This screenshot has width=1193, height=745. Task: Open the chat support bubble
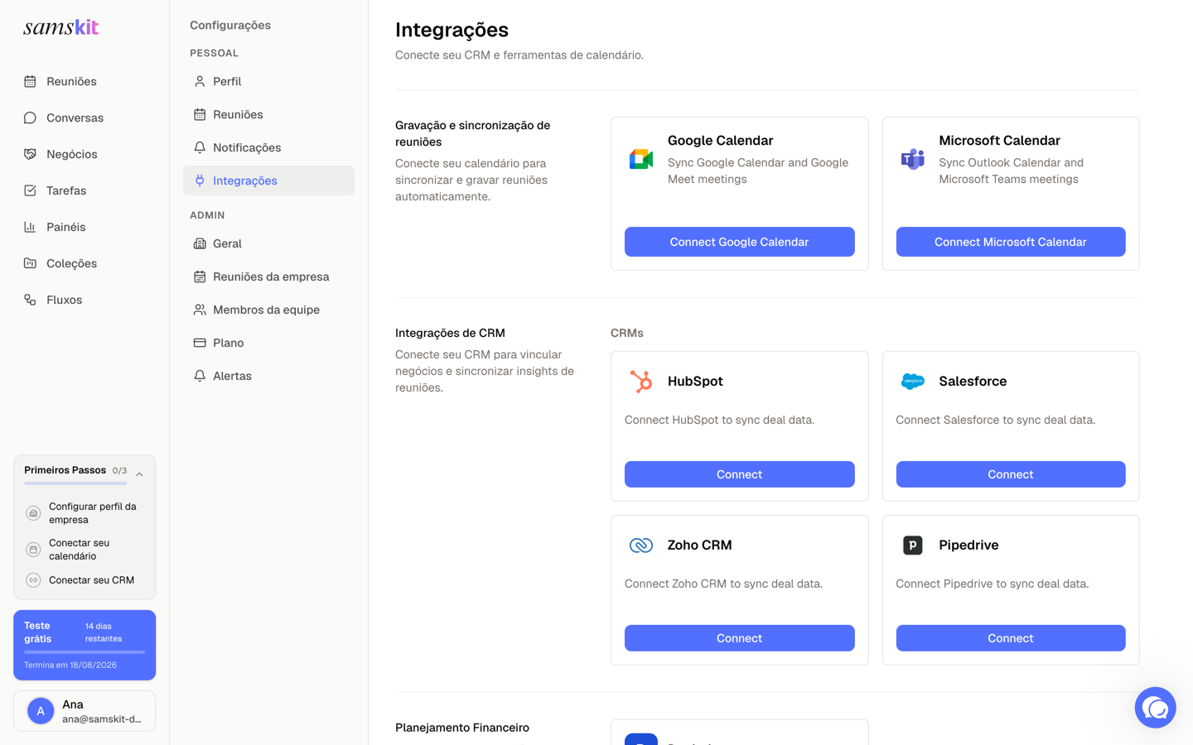click(1155, 708)
